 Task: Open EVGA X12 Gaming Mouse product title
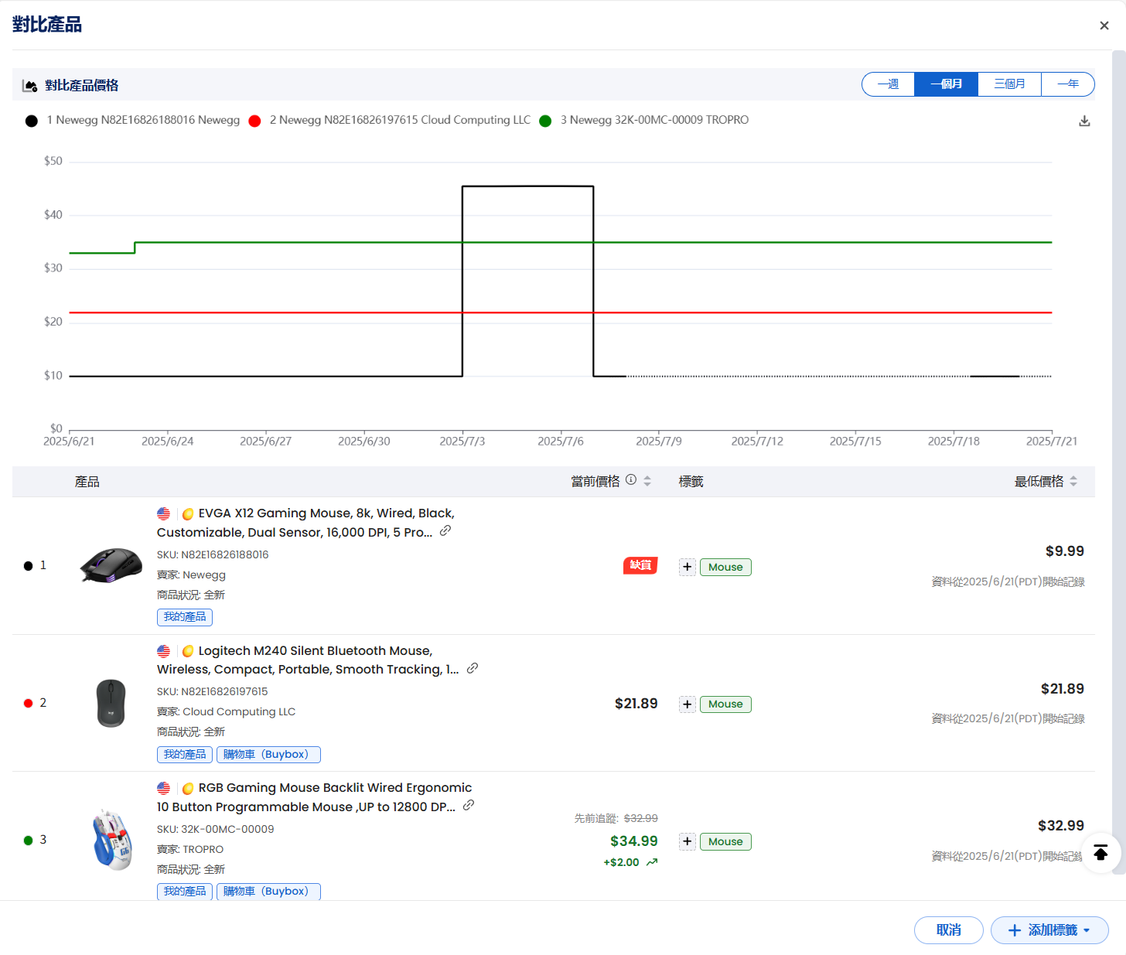point(305,523)
